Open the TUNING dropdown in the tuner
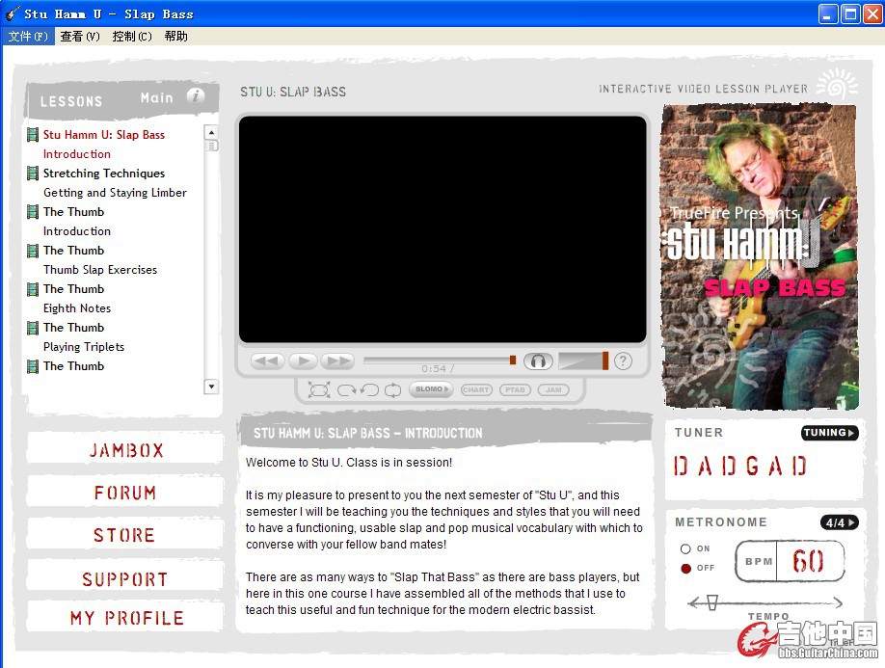Screen dimensions: 885x668 pos(829,433)
